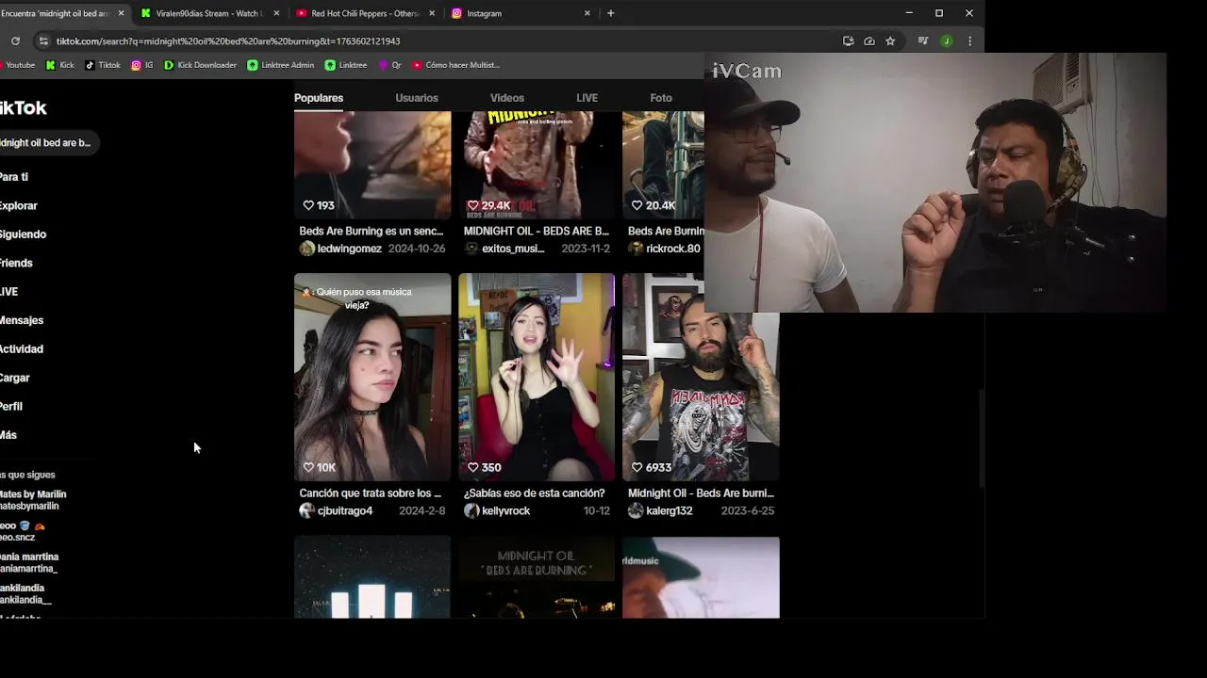This screenshot has height=678, width=1207.
Task: Bookmark this page with the star icon
Action: click(890, 40)
